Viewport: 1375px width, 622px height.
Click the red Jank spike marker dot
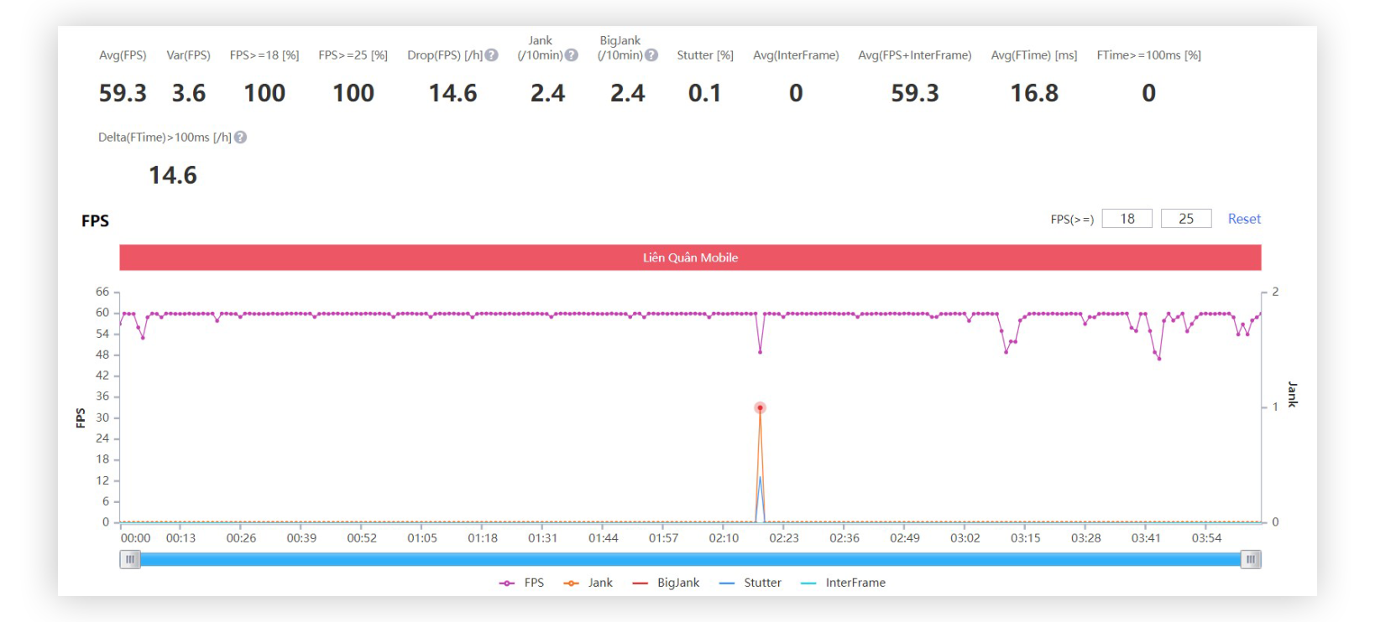[760, 408]
